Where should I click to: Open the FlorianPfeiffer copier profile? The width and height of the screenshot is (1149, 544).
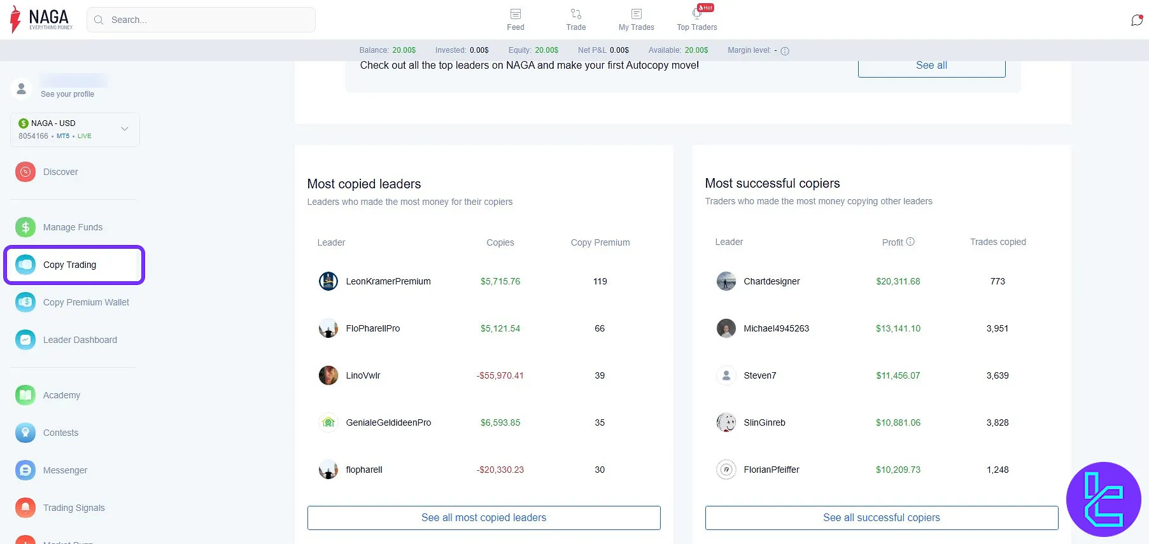pyautogui.click(x=772, y=470)
